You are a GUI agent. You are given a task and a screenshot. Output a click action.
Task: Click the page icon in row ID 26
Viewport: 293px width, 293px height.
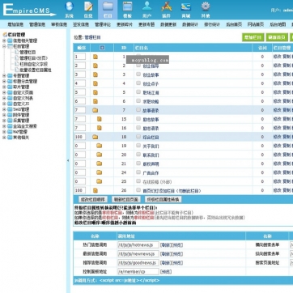pyautogui.click(x=96, y=190)
